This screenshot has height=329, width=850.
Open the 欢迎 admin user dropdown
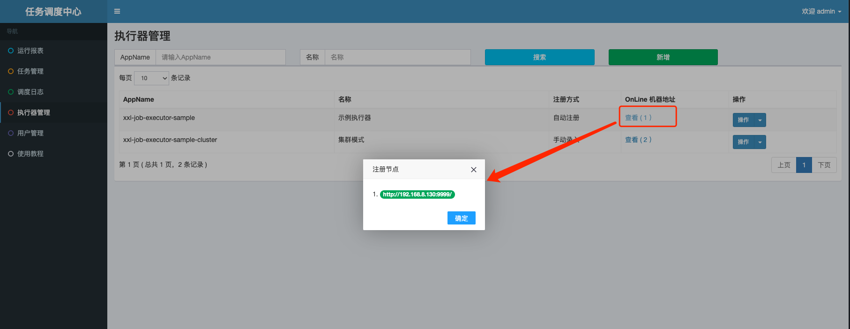pyautogui.click(x=821, y=11)
